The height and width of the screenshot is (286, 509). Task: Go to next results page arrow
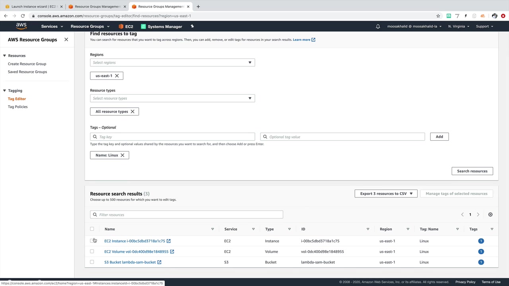478,214
